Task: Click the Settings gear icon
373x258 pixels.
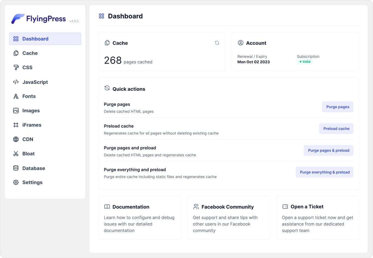Action: click(16, 182)
